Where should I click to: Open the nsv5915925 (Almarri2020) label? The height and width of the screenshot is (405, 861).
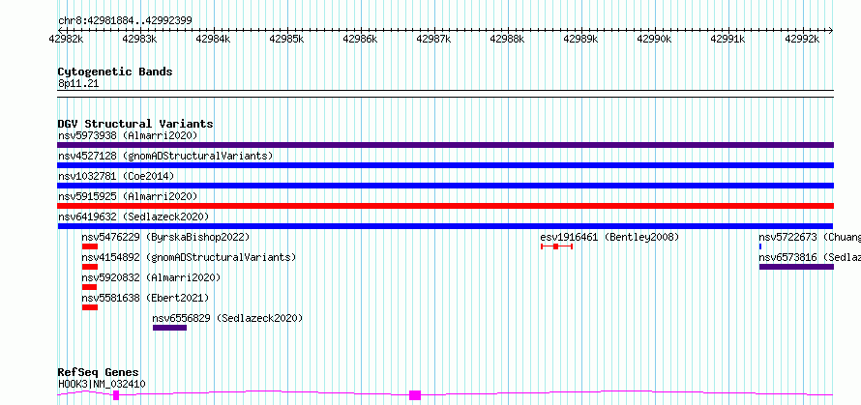click(x=128, y=196)
